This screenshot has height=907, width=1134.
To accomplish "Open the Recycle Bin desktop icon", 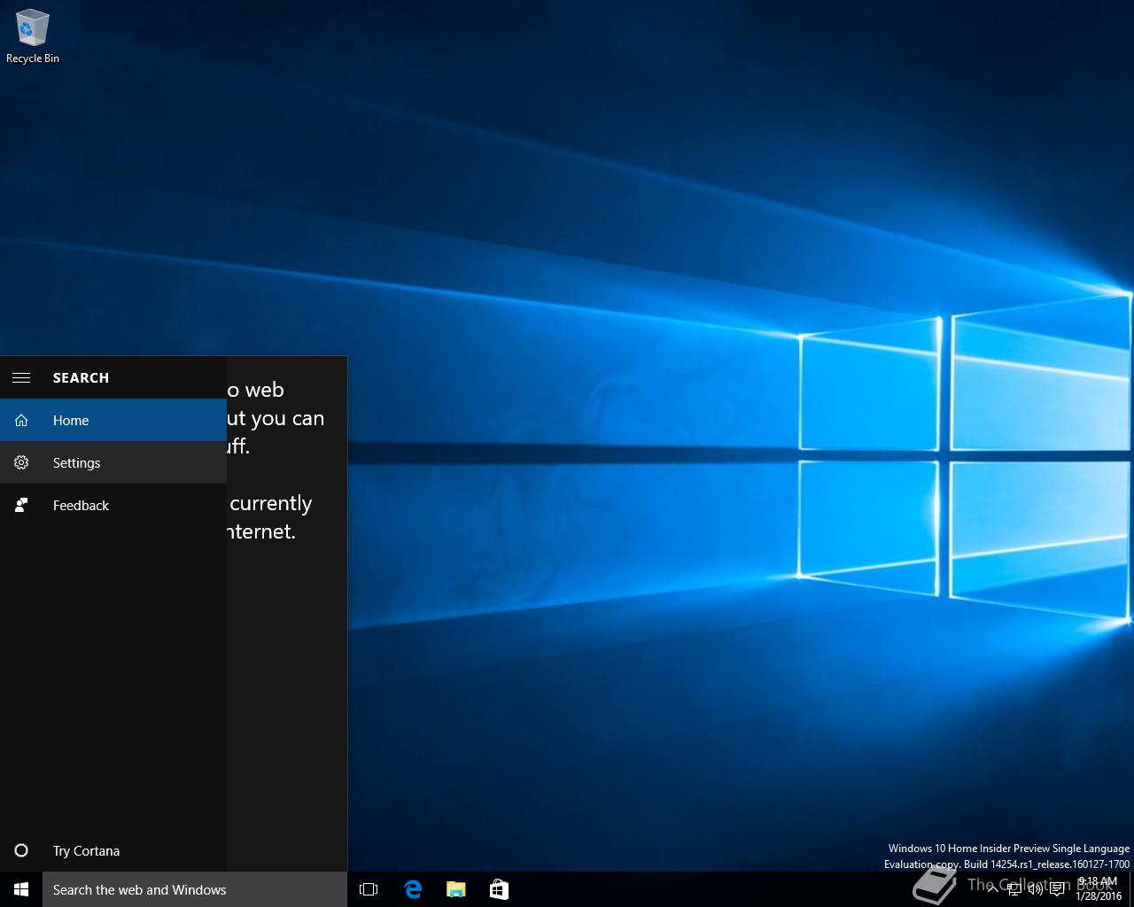I will pos(33,36).
